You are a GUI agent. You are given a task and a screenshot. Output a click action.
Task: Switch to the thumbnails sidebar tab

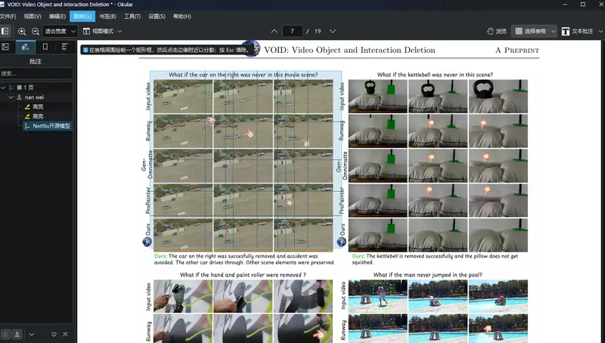click(6, 47)
